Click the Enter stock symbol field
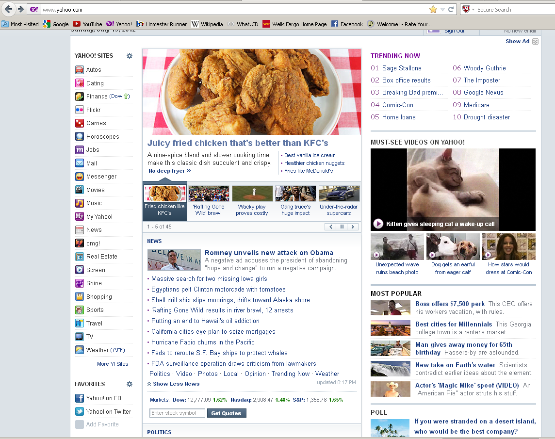The height and width of the screenshot is (439, 555). tap(178, 413)
